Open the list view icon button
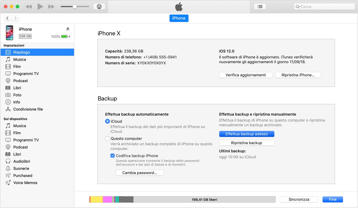Viewport: 358px width, 208px height. (x=260, y=7)
